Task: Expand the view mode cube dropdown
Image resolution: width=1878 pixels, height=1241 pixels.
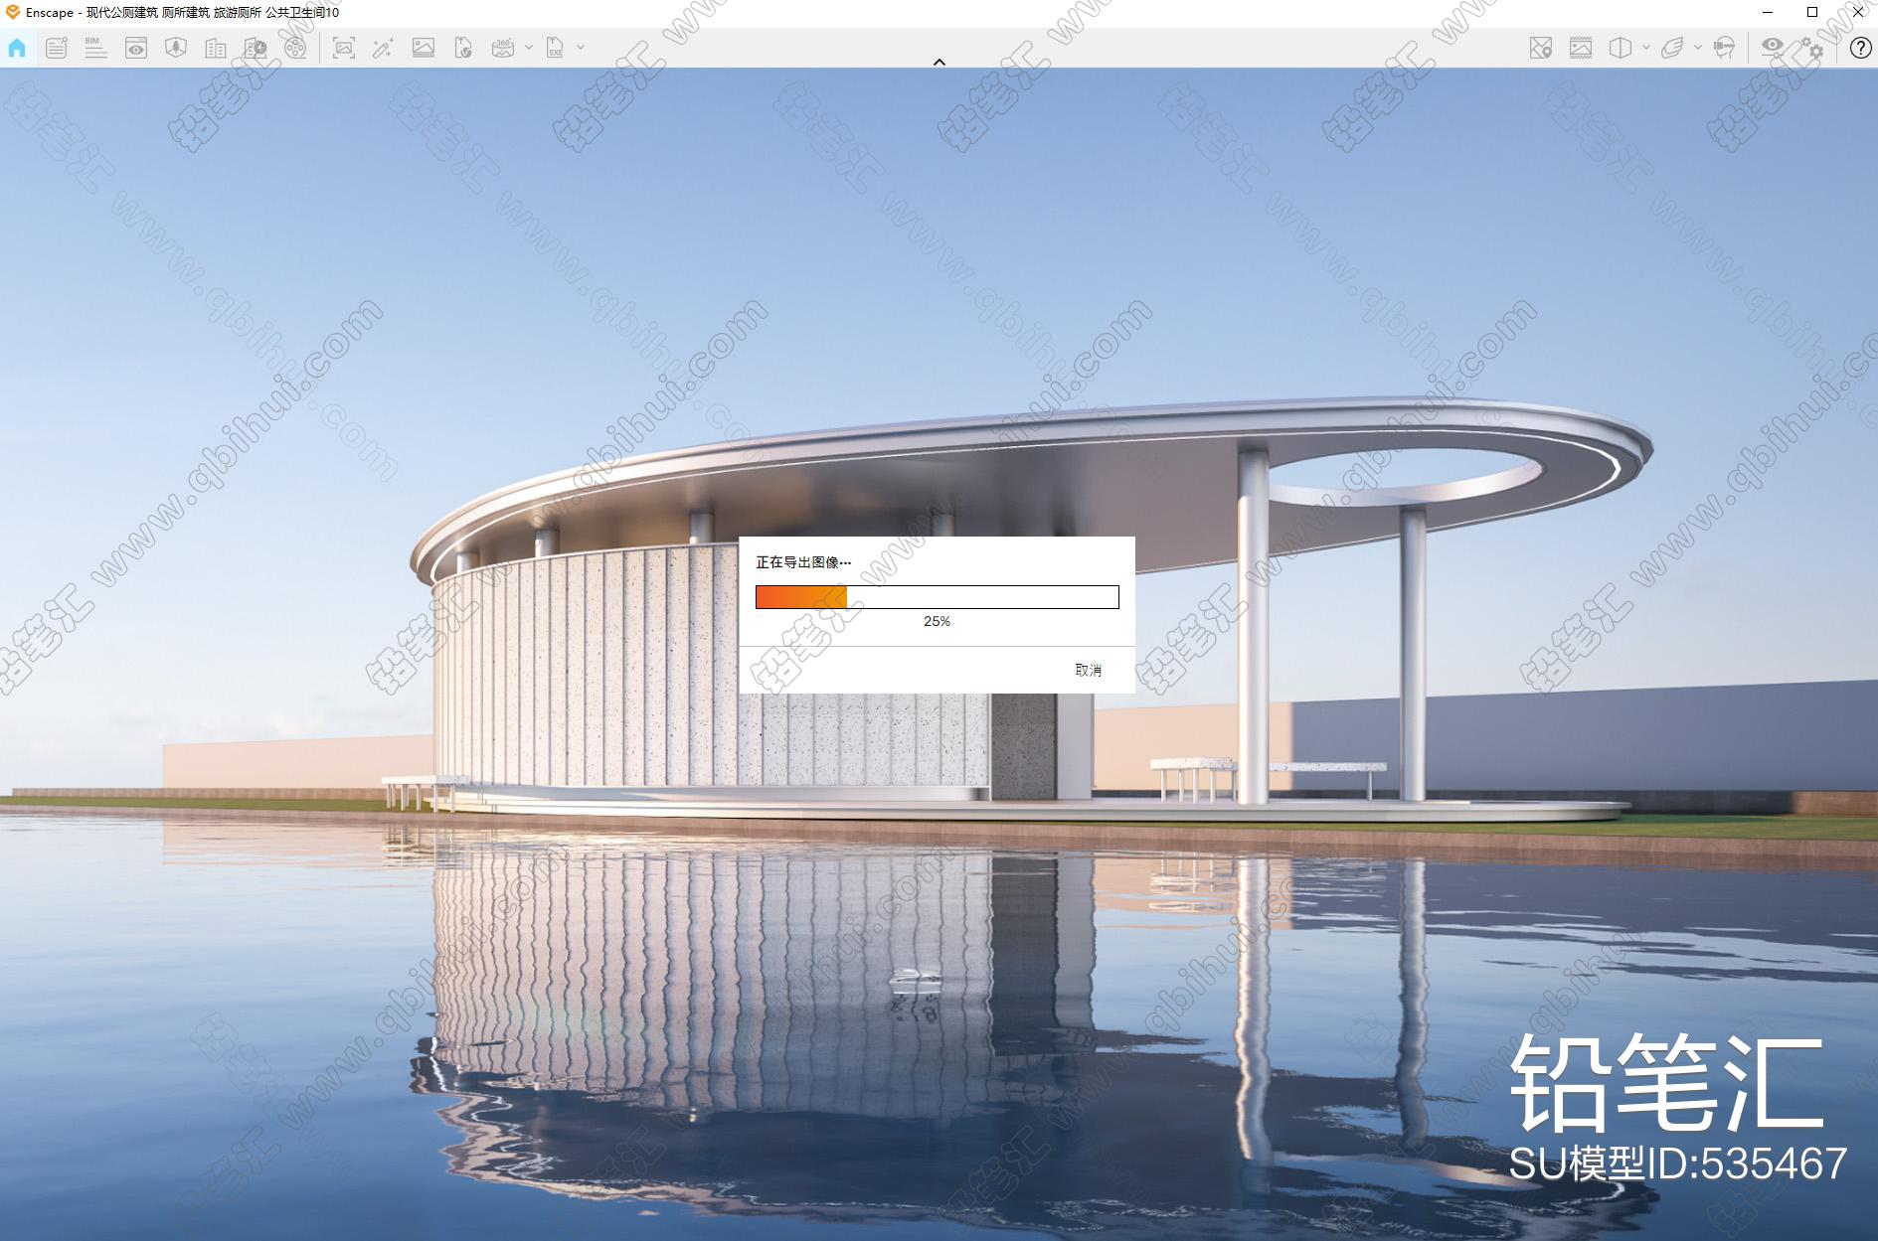Action: pos(1646,47)
